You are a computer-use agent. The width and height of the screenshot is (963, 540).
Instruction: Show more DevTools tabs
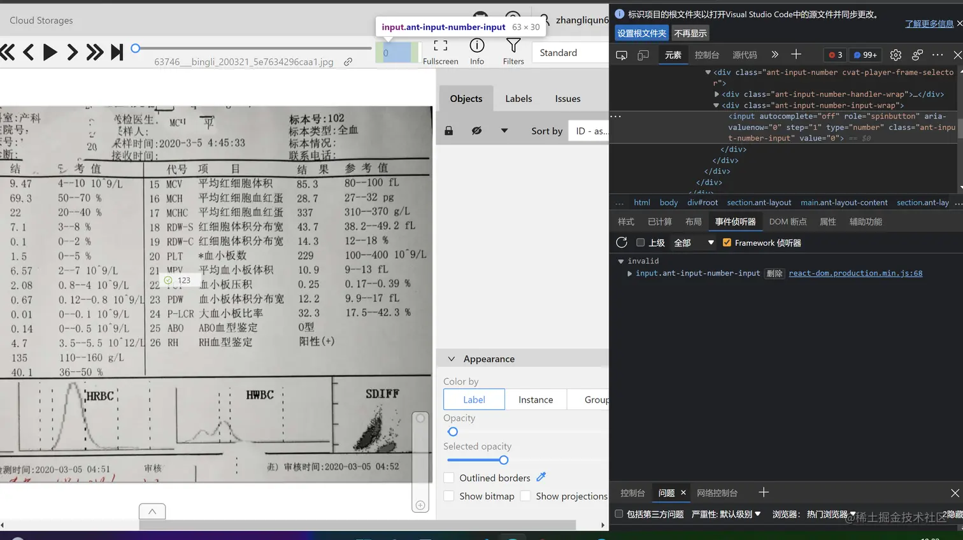774,55
